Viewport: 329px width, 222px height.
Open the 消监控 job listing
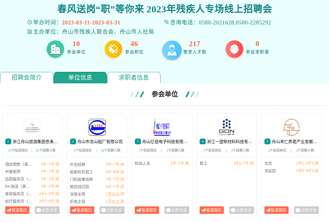(270, 171)
